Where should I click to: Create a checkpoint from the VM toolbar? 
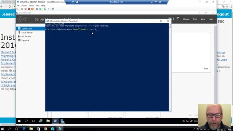coord(45,9)
